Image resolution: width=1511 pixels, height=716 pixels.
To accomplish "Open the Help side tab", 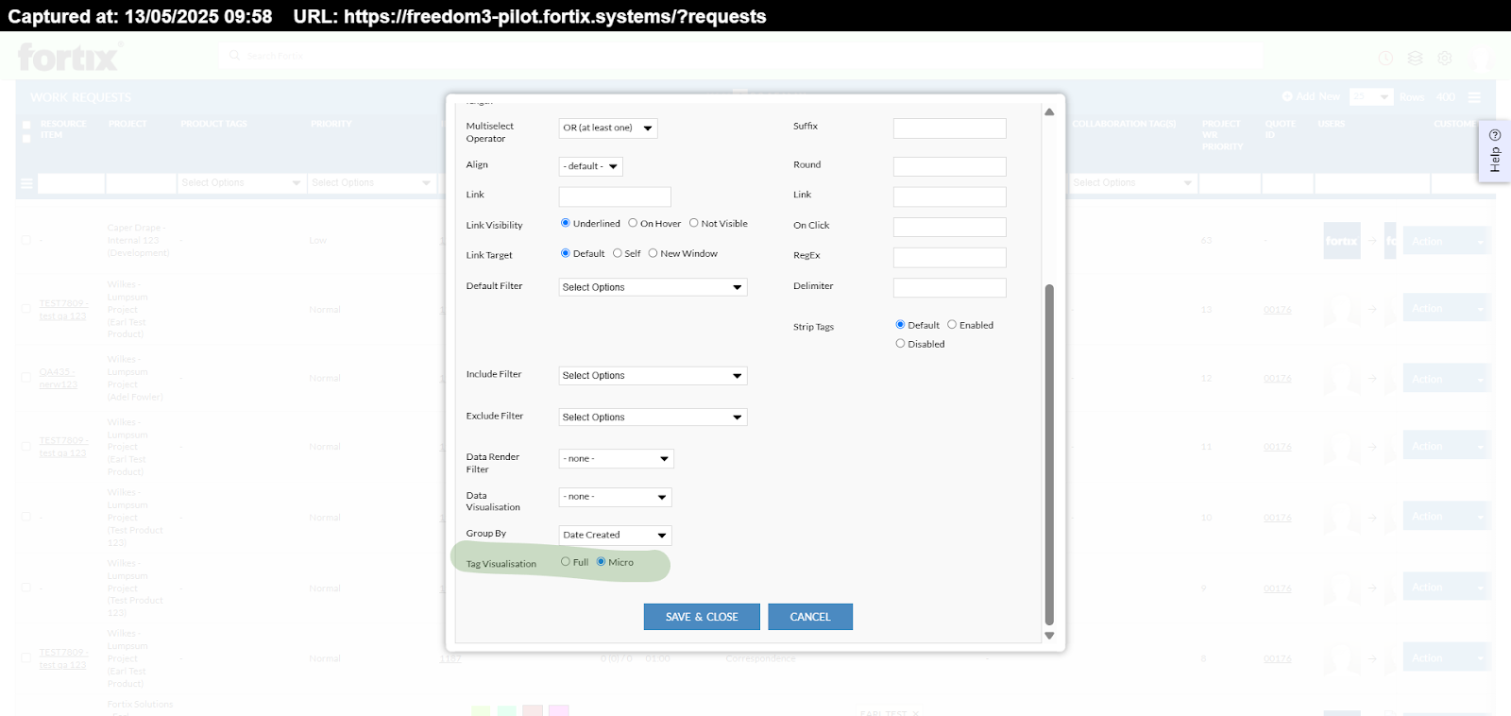I will [x=1494, y=151].
